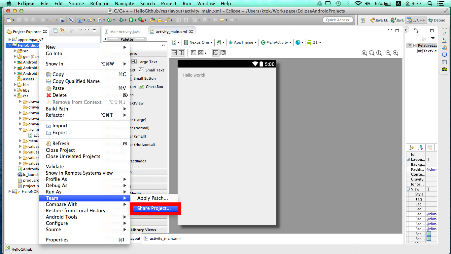Reset layout zoom to 100%
Screen dimensions: 451x254
pos(379,53)
